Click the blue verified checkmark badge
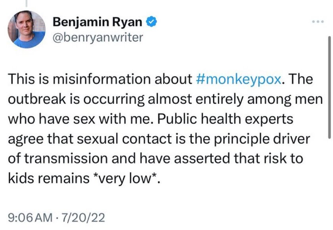 coord(151,22)
